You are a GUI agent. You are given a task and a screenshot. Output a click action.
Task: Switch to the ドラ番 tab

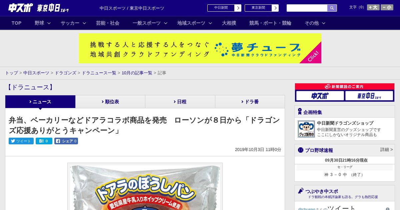pyautogui.click(x=250, y=102)
